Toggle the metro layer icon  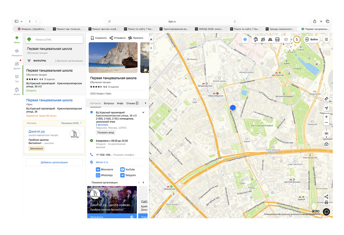pos(270,39)
